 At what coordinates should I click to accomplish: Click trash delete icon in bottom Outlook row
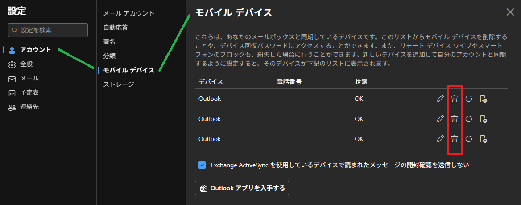[x=454, y=139]
